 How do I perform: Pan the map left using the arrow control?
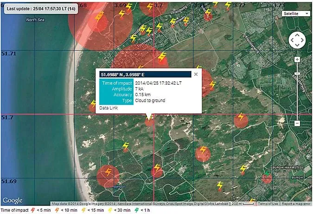[291, 41]
